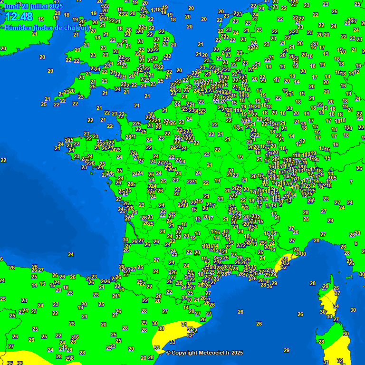The height and width of the screenshot is (365, 365).
Task: Select the 28 sea reading northwest of Corsica
Action: 313,284
